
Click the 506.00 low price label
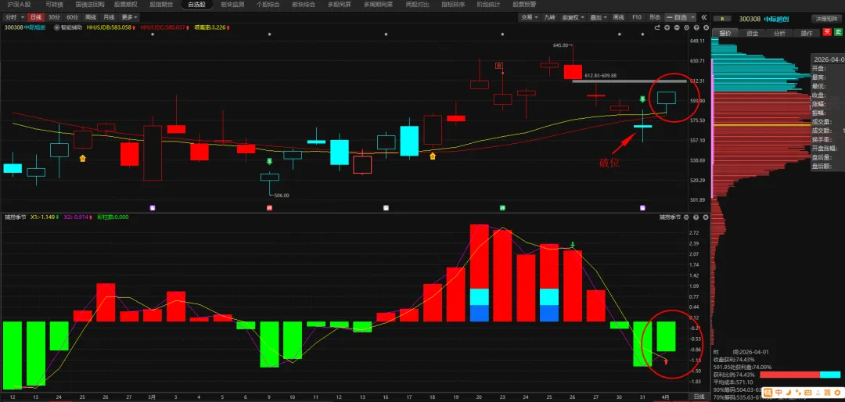click(x=282, y=196)
